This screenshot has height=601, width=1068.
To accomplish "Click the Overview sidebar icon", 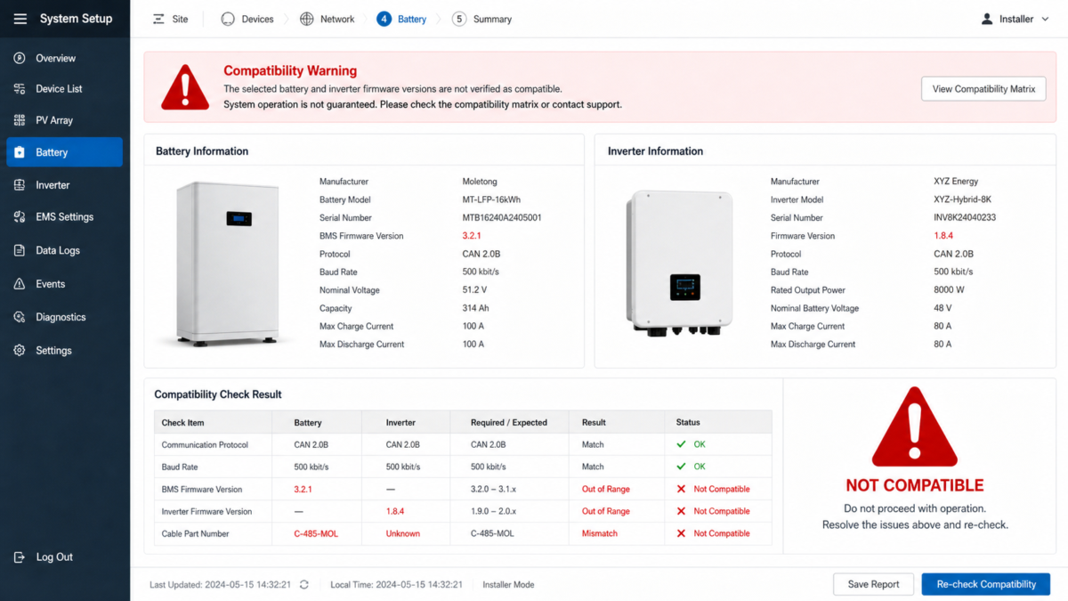I will (x=19, y=58).
